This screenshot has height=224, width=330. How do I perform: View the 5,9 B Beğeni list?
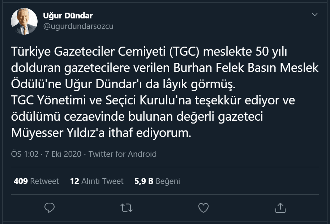157,181
